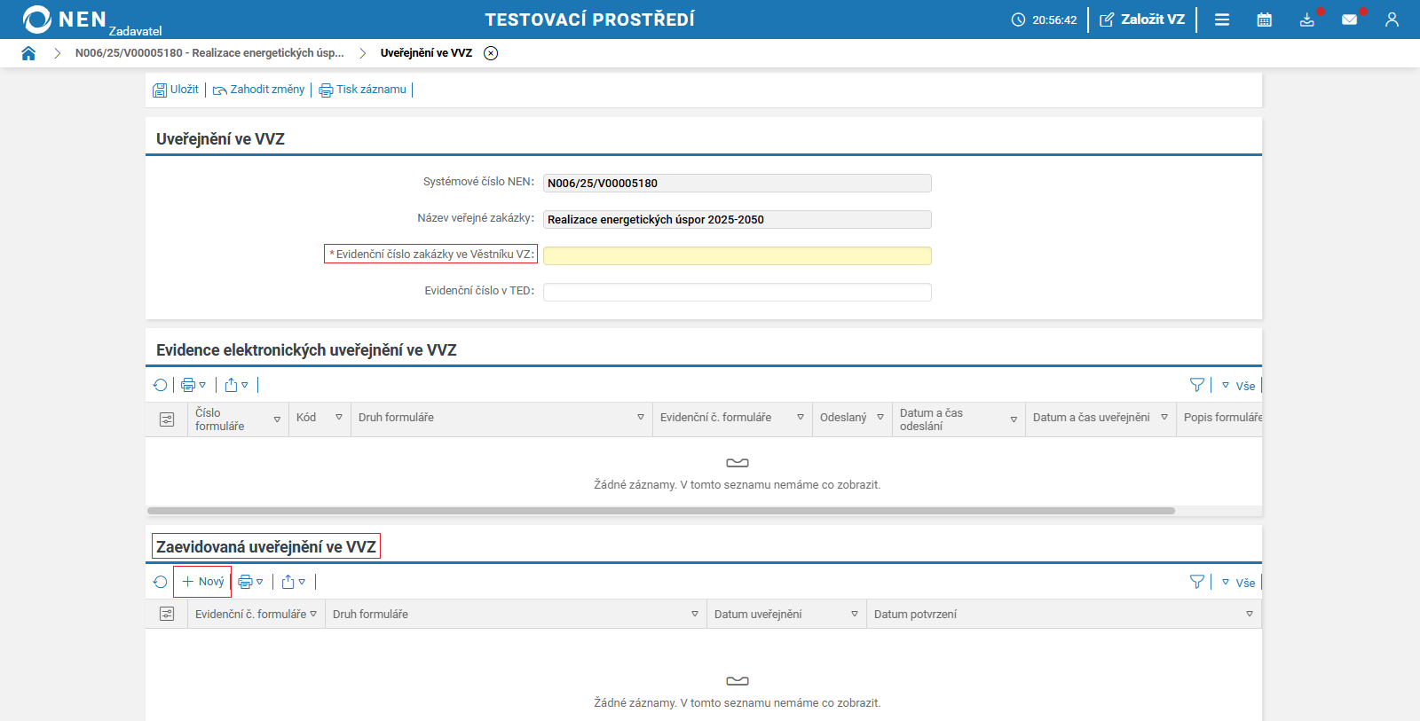This screenshot has height=721, width=1420.
Task: Refresh the Evidence elektronických uveřejnění list
Action: pyautogui.click(x=160, y=385)
